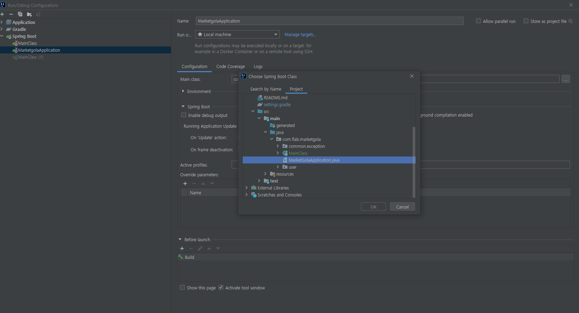Enable debug output checkbox
Viewport: 579px width, 313px height.
point(184,115)
